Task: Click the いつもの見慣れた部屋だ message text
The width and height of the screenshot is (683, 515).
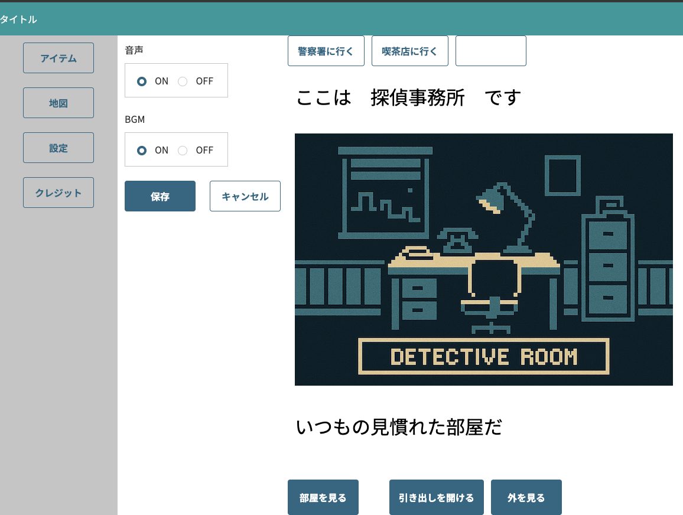Action: pyautogui.click(x=399, y=426)
